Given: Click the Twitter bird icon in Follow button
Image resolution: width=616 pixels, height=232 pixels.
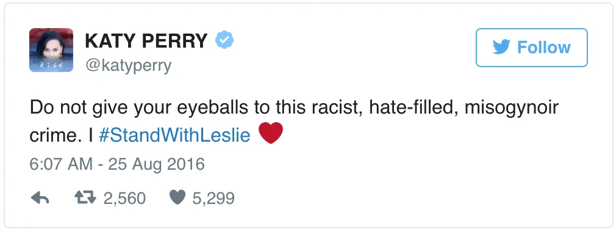Looking at the screenshot, I should click(x=502, y=48).
